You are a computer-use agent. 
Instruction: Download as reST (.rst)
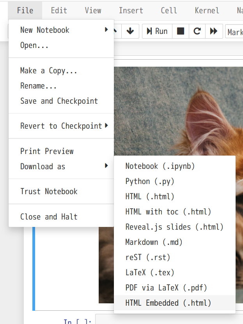[175, 257]
